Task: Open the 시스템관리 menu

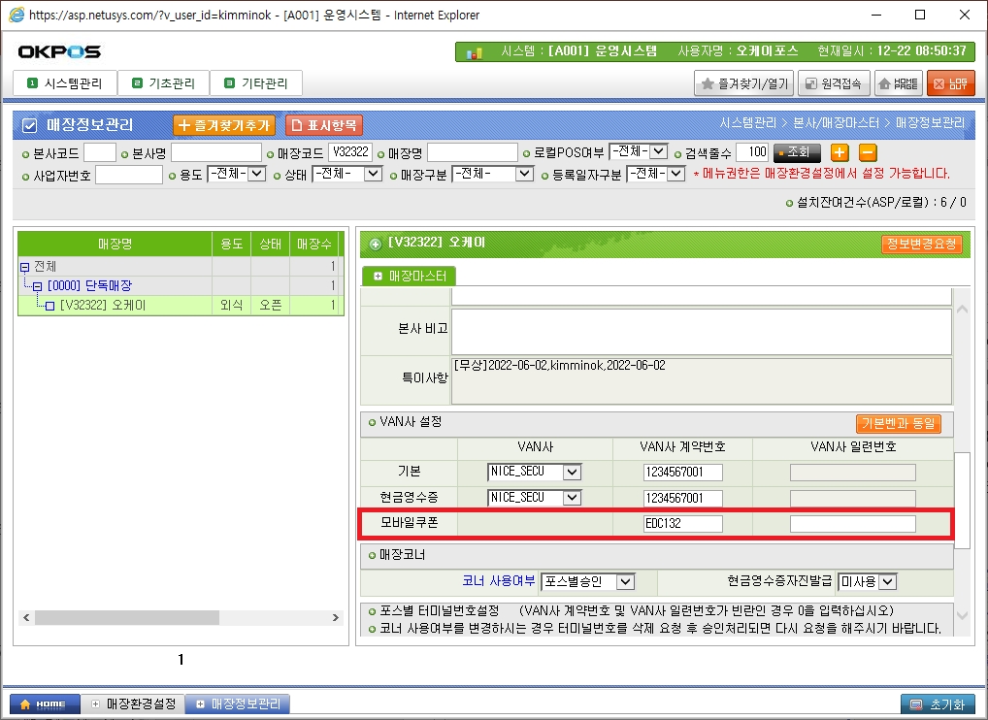Action: pyautogui.click(x=66, y=83)
